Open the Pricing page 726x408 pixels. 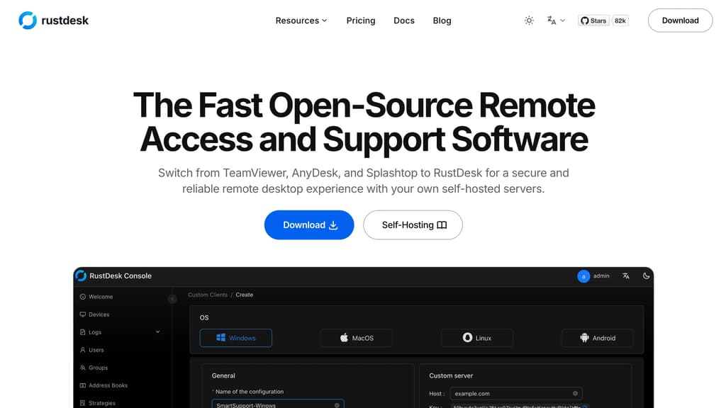[360, 21]
